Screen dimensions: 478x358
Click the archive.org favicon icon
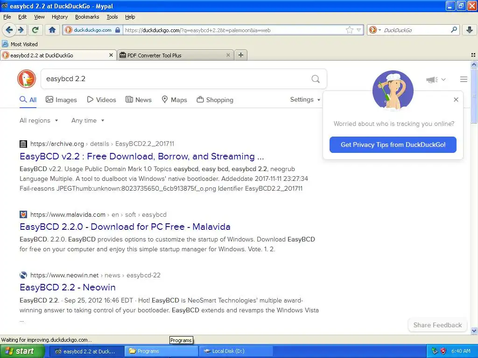(23, 144)
